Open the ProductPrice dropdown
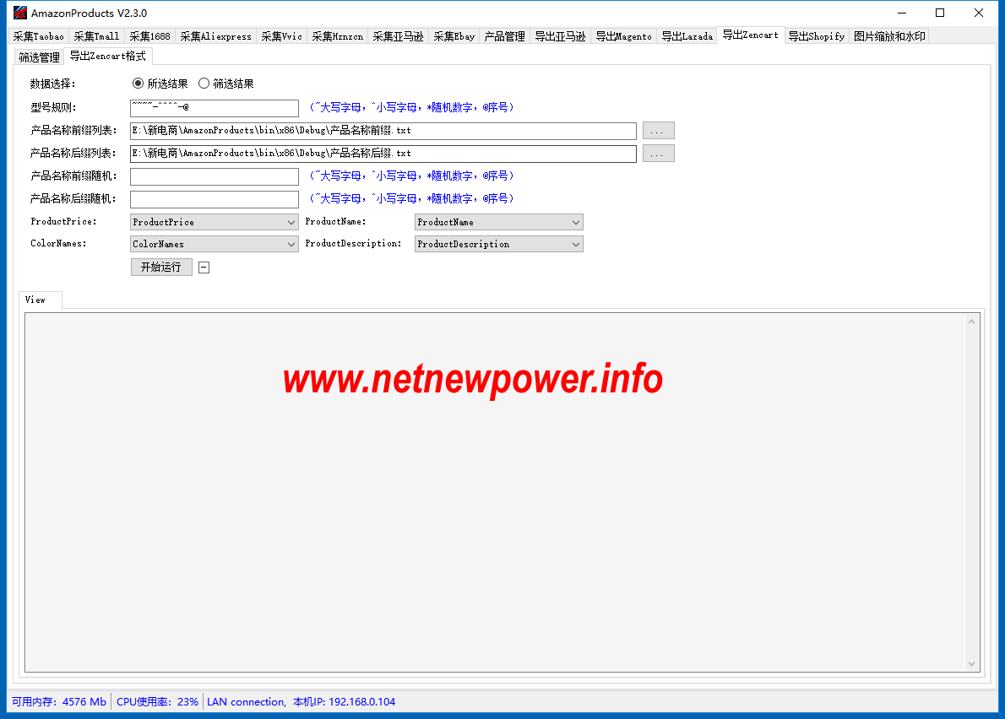This screenshot has width=1005, height=719. click(214, 222)
